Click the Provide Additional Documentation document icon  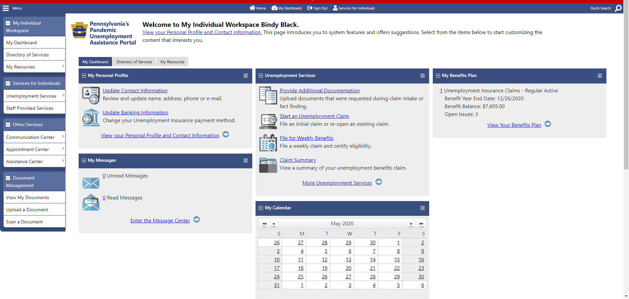pos(268,95)
